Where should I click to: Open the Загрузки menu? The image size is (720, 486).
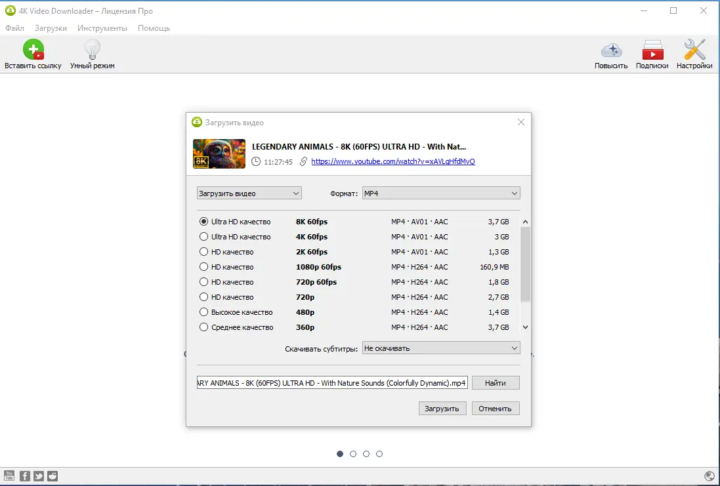click(51, 28)
